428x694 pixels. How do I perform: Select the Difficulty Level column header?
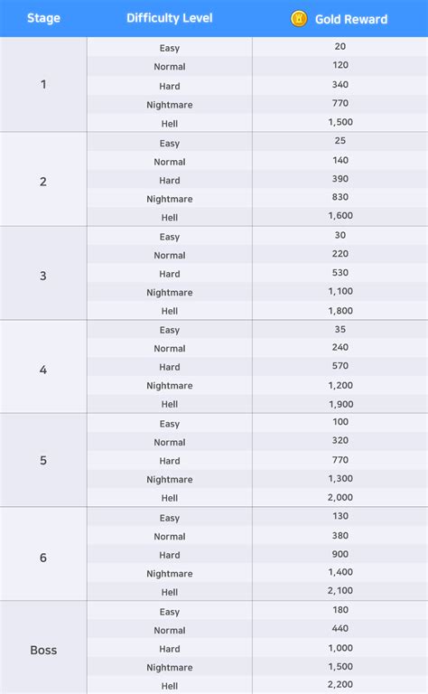coord(170,18)
